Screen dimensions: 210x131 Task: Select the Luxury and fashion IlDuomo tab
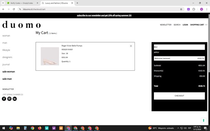[57, 3]
